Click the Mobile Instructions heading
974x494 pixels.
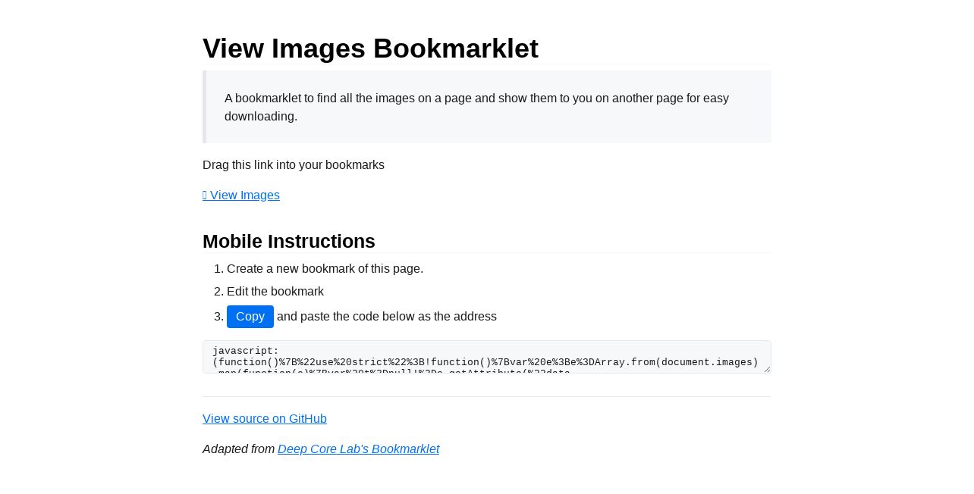(x=289, y=241)
